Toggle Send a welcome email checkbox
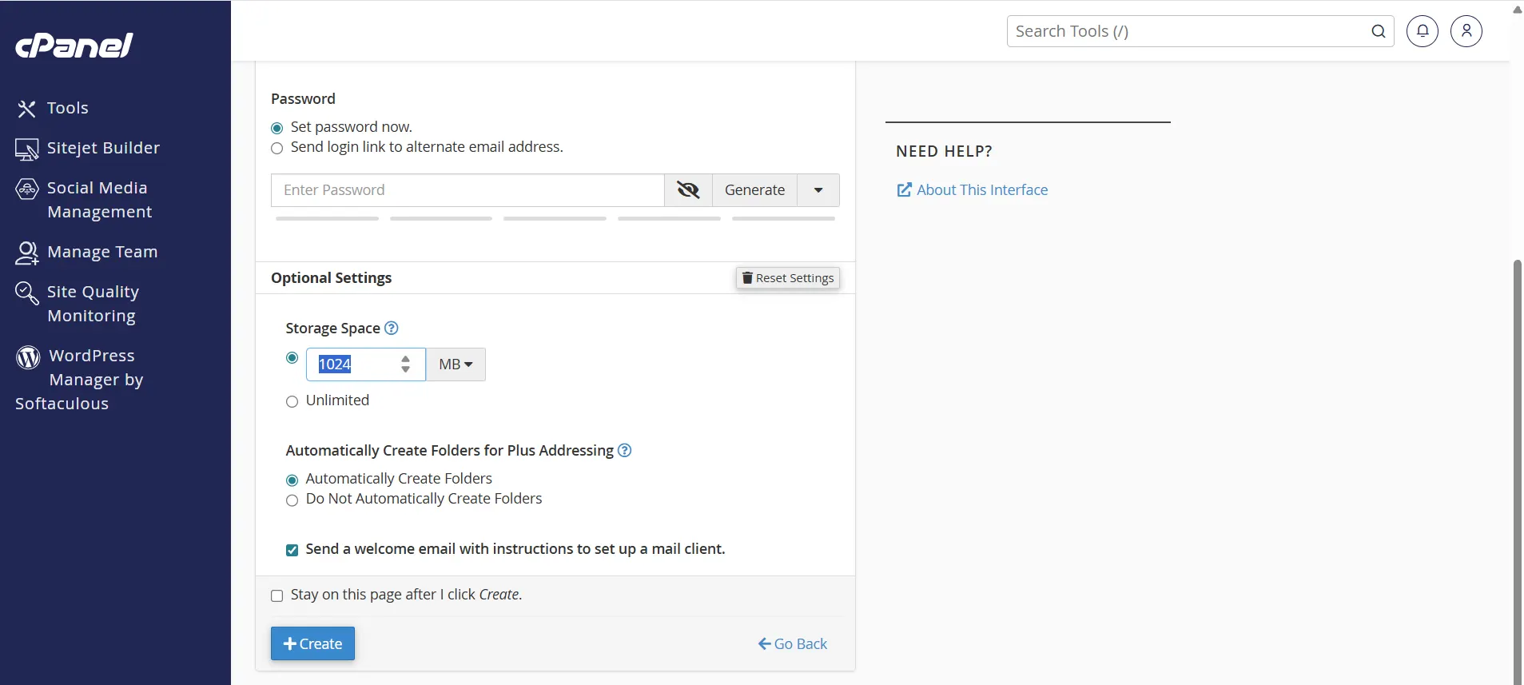This screenshot has height=685, width=1524. [x=292, y=550]
